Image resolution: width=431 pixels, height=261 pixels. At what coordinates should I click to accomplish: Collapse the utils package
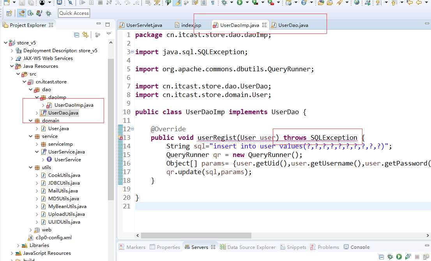[31, 168]
